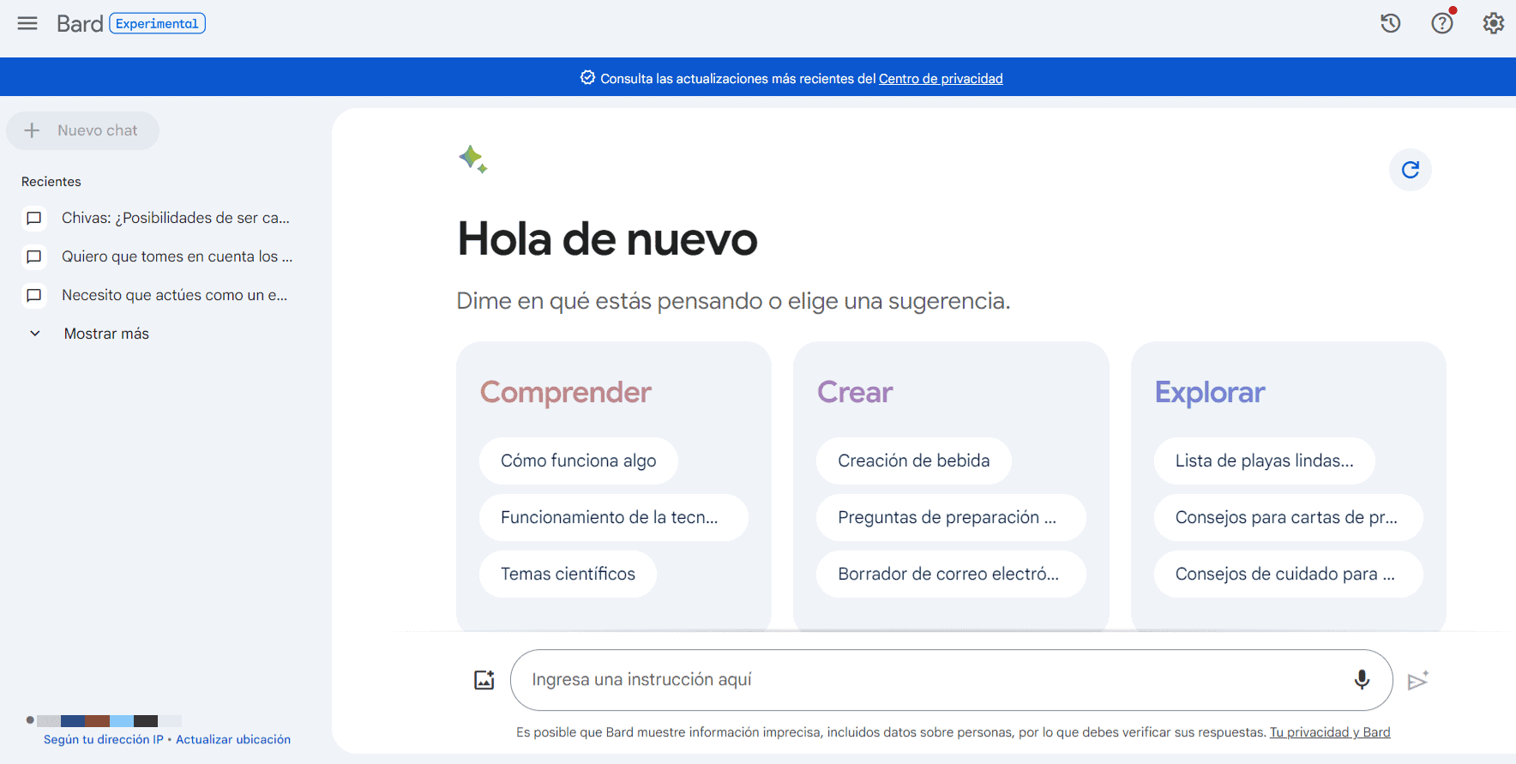Select Consejos de cuidado para suggestion
Viewport: 1516px width, 764px height.
1289,575
